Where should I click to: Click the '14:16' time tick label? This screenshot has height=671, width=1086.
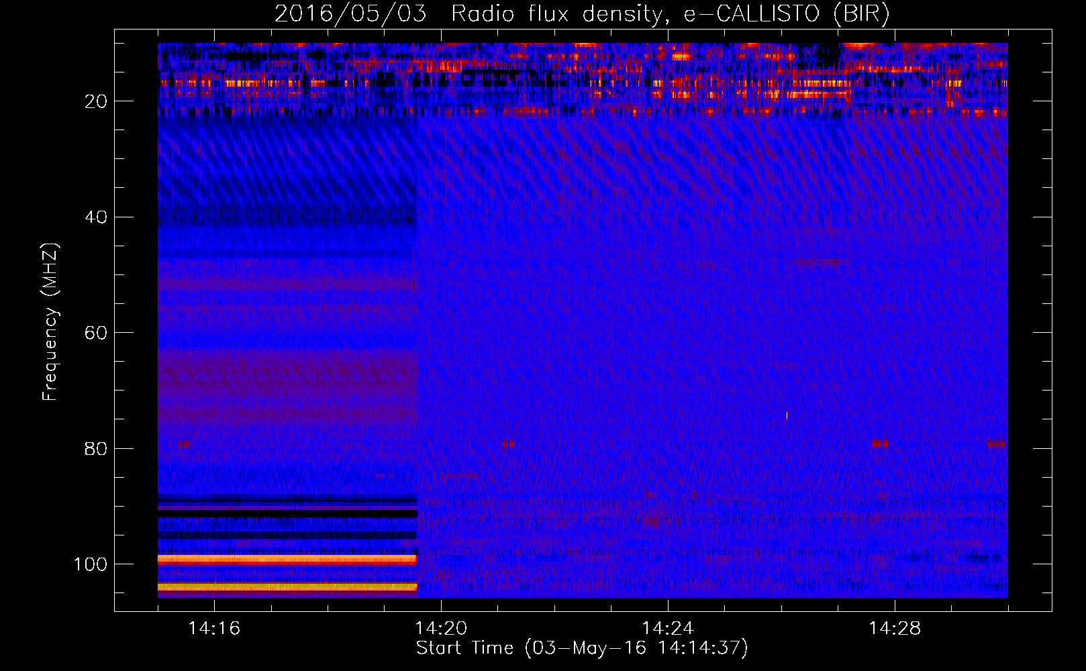coord(214,628)
